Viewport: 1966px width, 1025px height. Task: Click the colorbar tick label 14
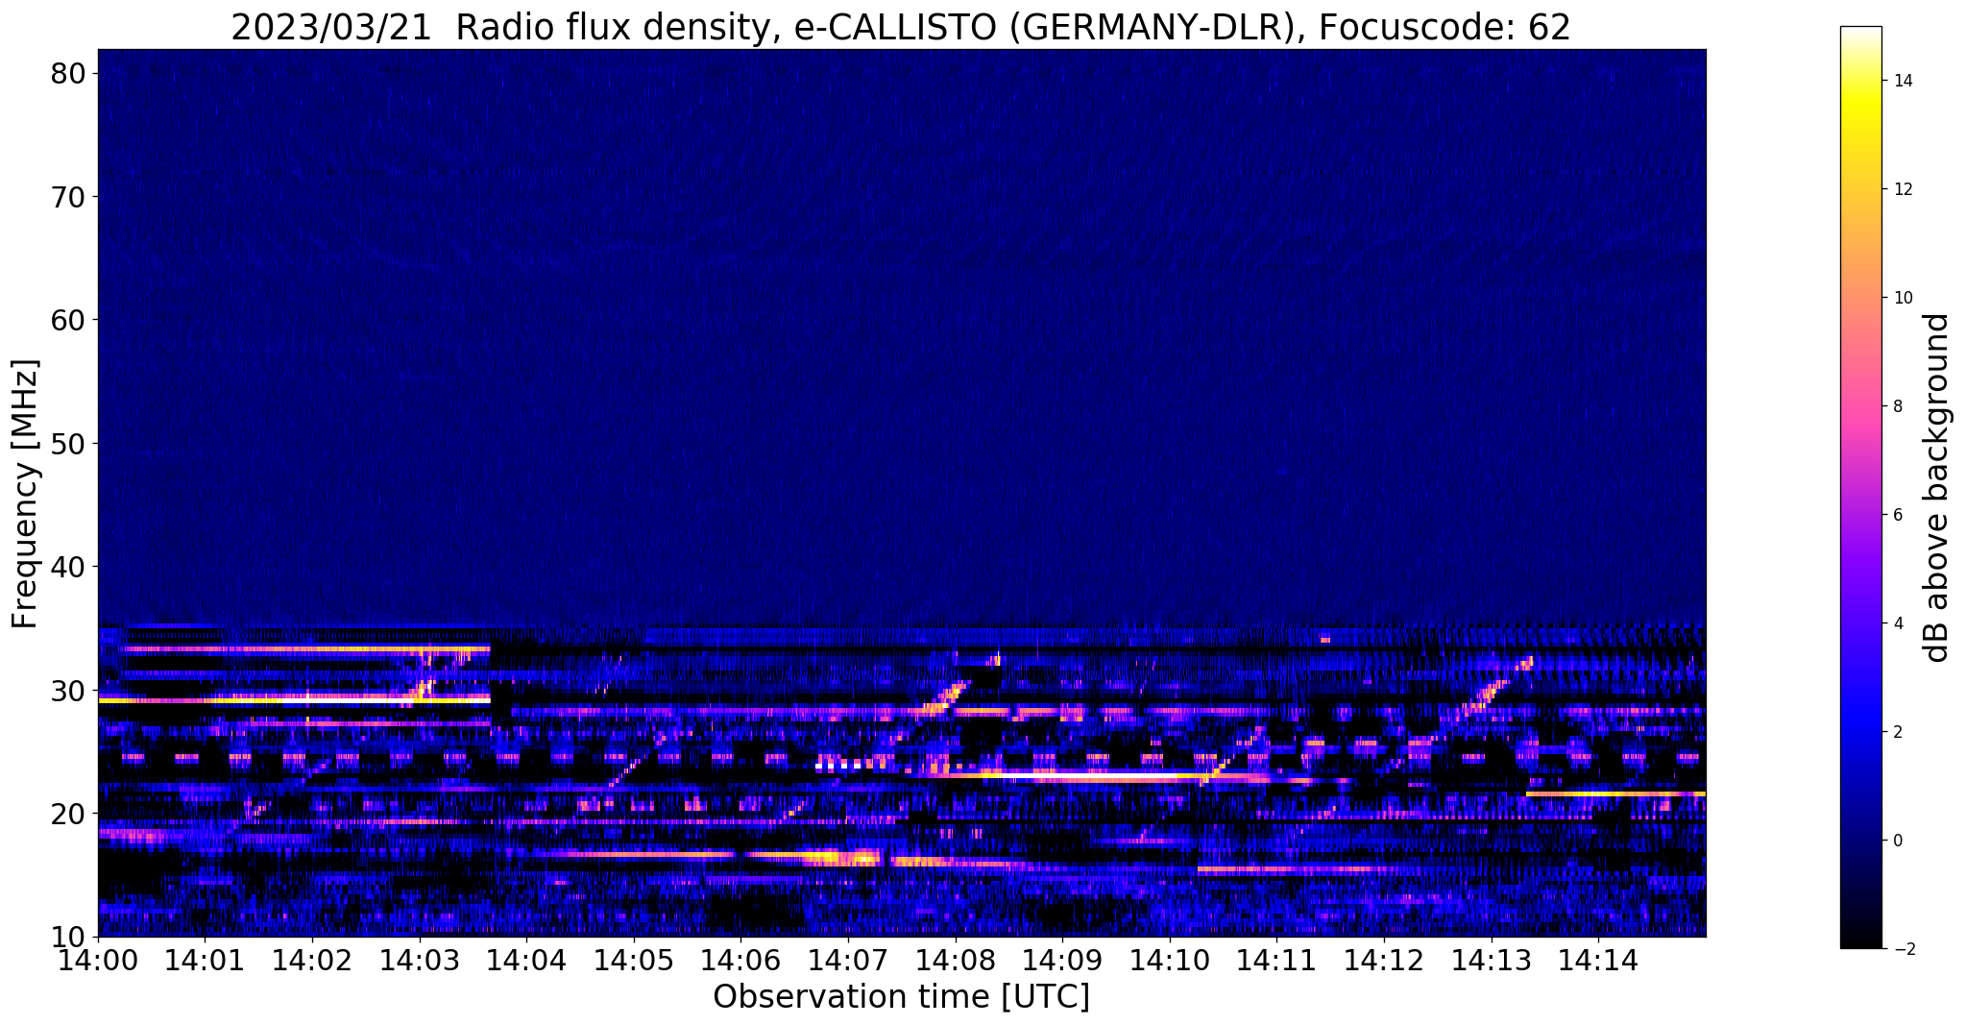1903,81
